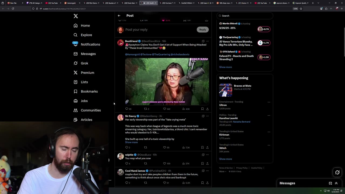
Task: Click the @Asmongold mention
Action: click(x=132, y=54)
